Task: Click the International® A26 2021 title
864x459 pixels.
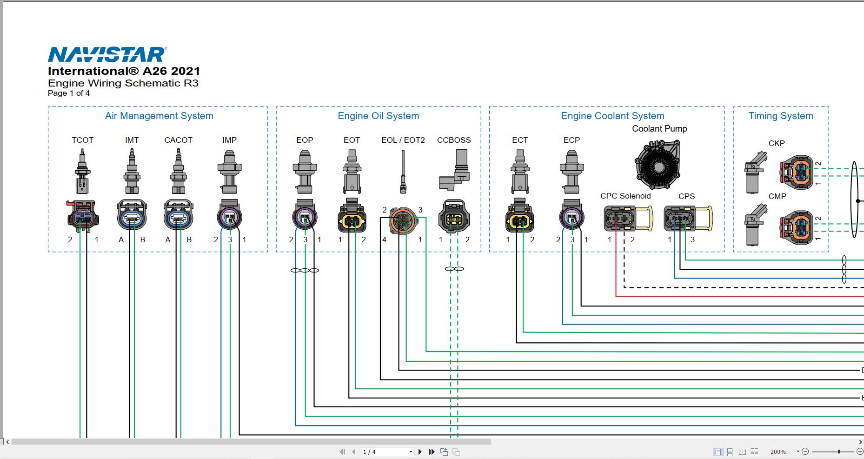Action: 124,71
